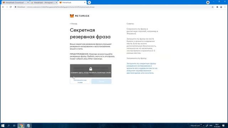Click the Chrome taskbar icon
This screenshot has width=228, height=128.
pyautogui.click(x=21, y=126)
